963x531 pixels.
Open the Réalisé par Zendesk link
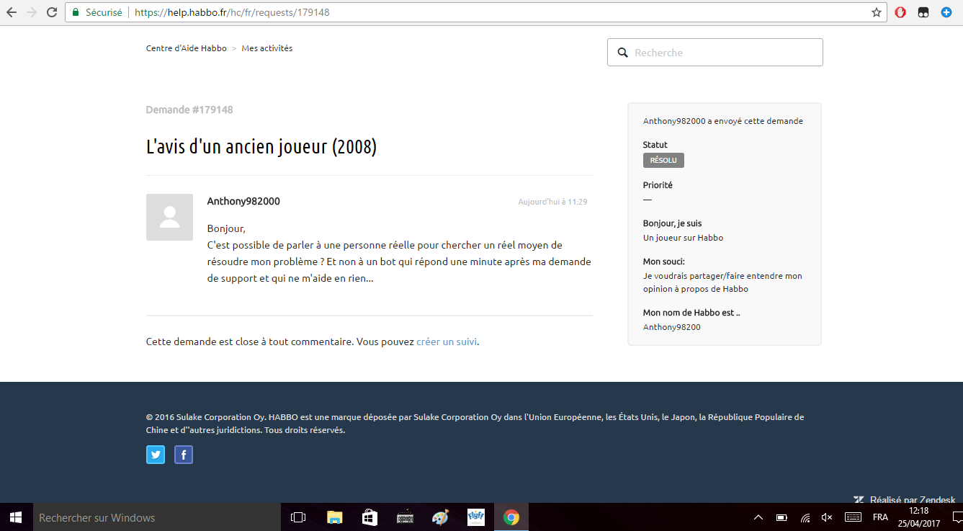pos(905,499)
